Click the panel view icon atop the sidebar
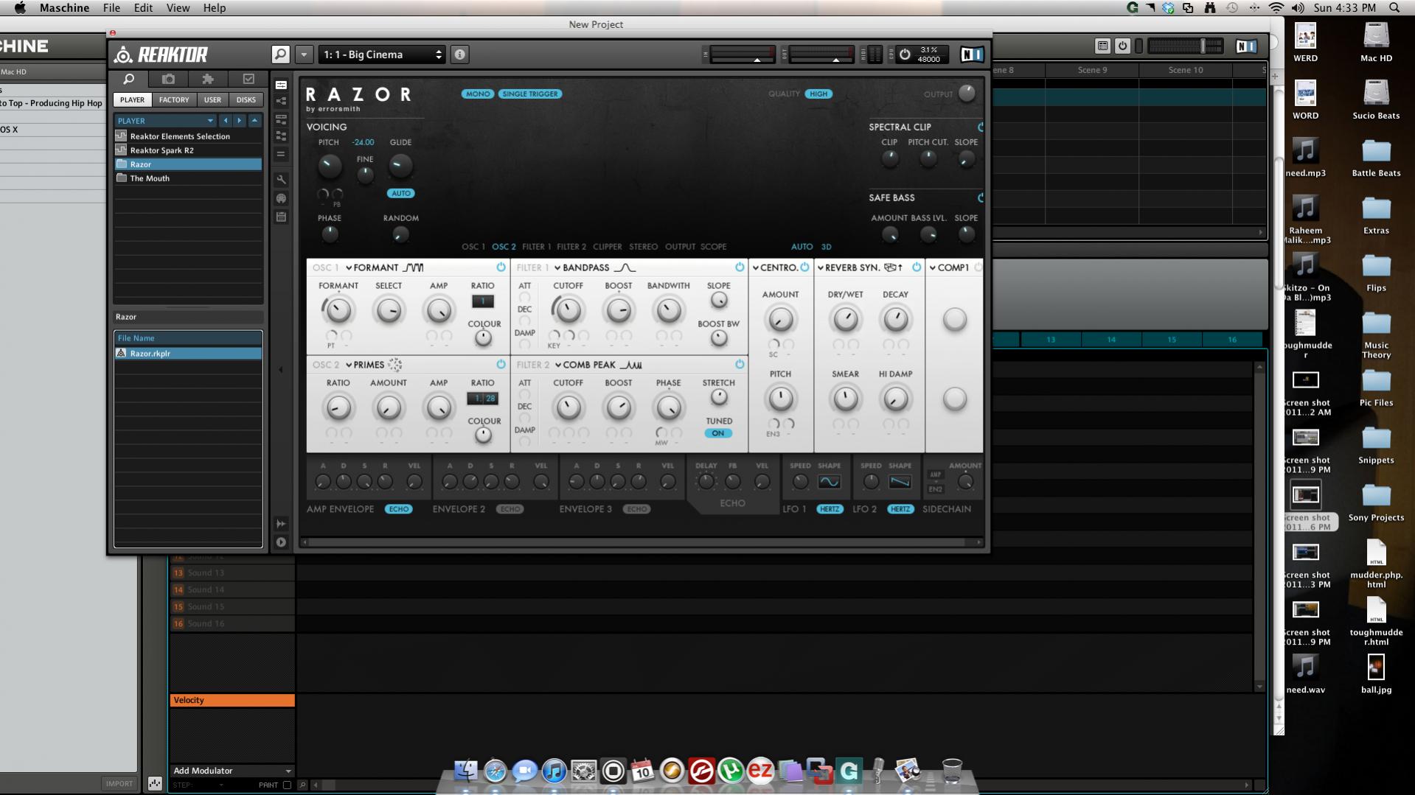 pyautogui.click(x=281, y=85)
